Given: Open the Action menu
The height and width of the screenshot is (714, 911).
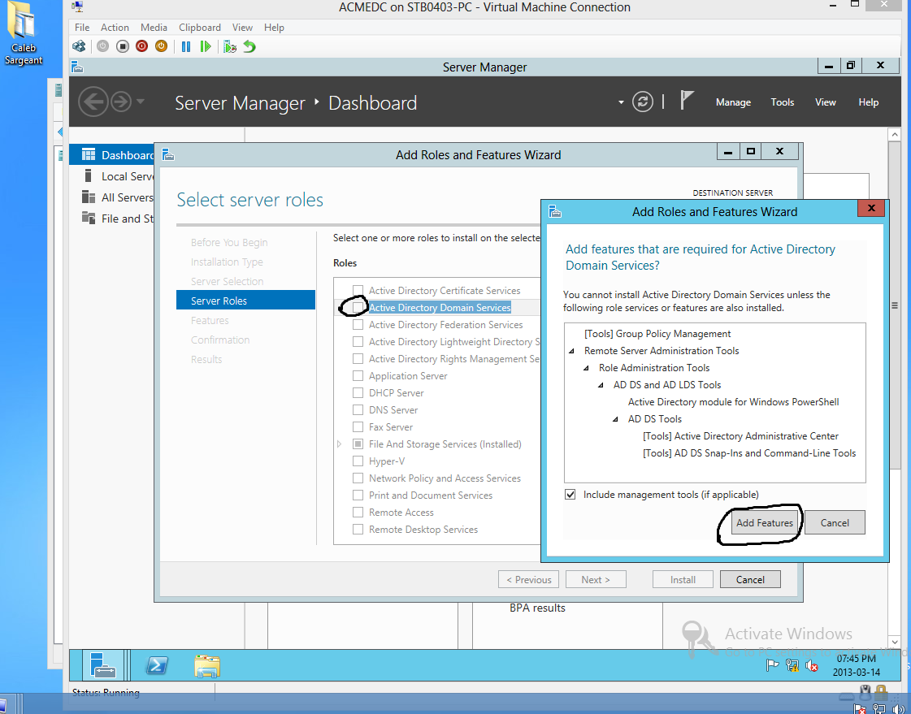Looking at the screenshot, I should coord(115,28).
